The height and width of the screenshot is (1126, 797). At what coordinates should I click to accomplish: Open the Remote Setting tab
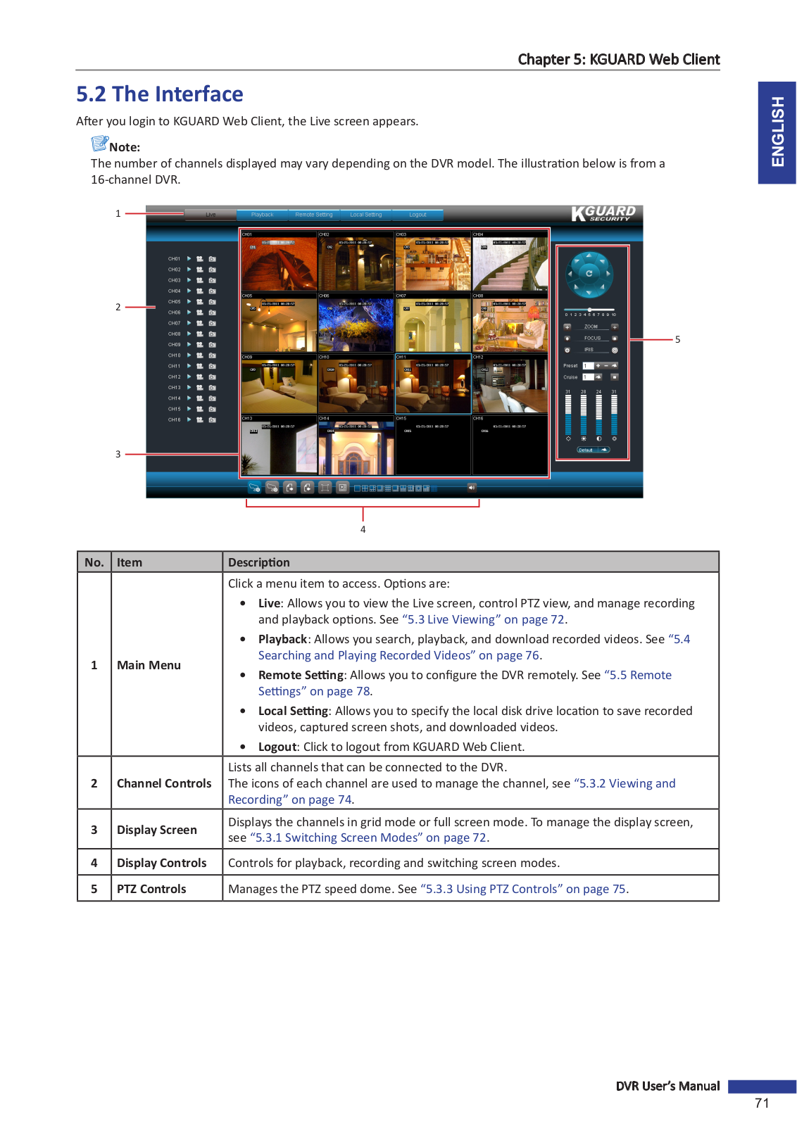pos(314,215)
